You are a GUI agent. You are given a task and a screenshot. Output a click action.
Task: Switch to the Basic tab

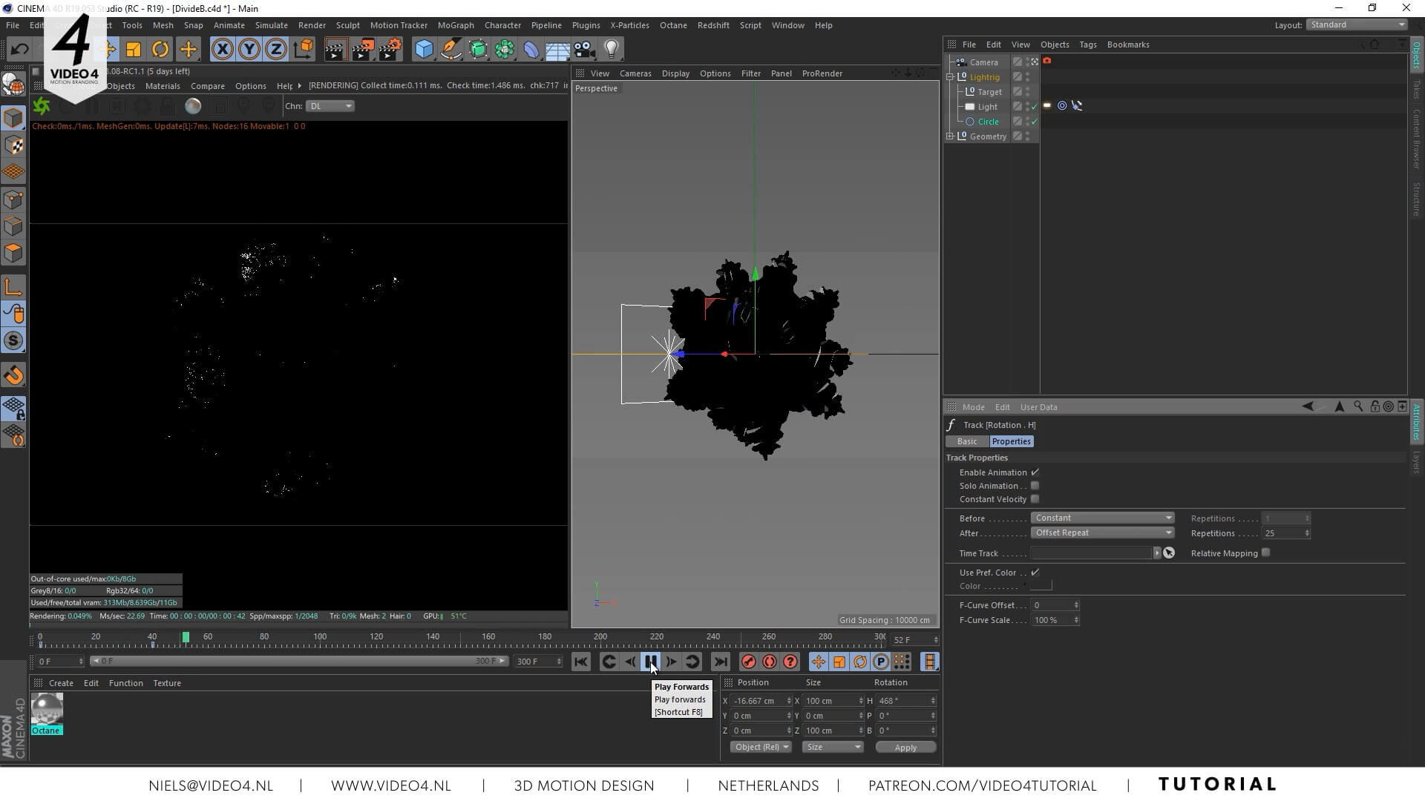tap(966, 441)
